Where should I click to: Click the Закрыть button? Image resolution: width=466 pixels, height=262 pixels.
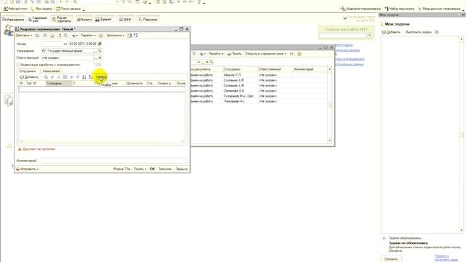point(181,169)
